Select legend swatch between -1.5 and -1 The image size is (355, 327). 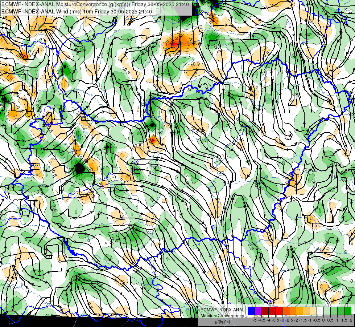coord(306,311)
